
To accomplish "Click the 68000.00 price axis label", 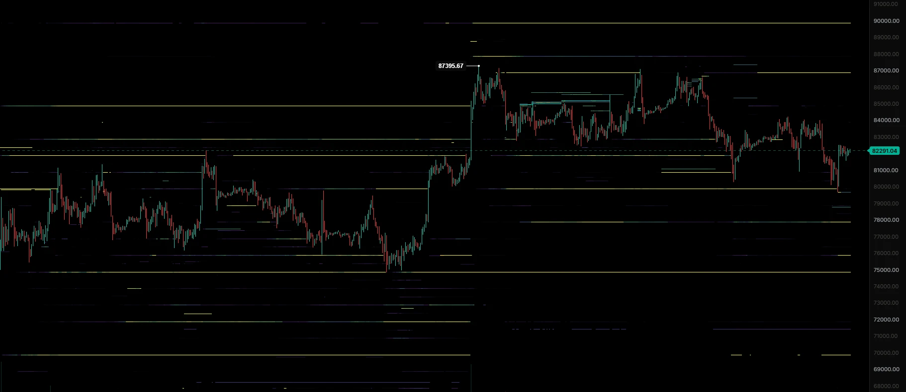I will tap(886, 386).
